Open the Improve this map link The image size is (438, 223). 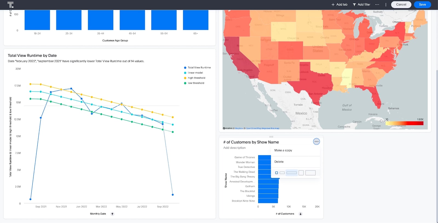coord(270,128)
